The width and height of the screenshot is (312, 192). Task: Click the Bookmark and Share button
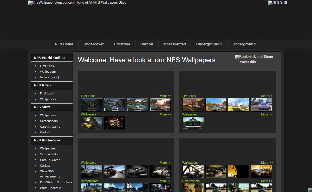[254, 57]
